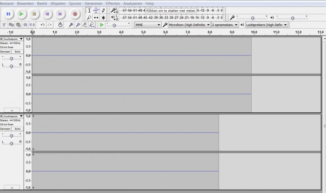Redo the last undone action
The width and height of the screenshot is (326, 193).
[x=50, y=25]
